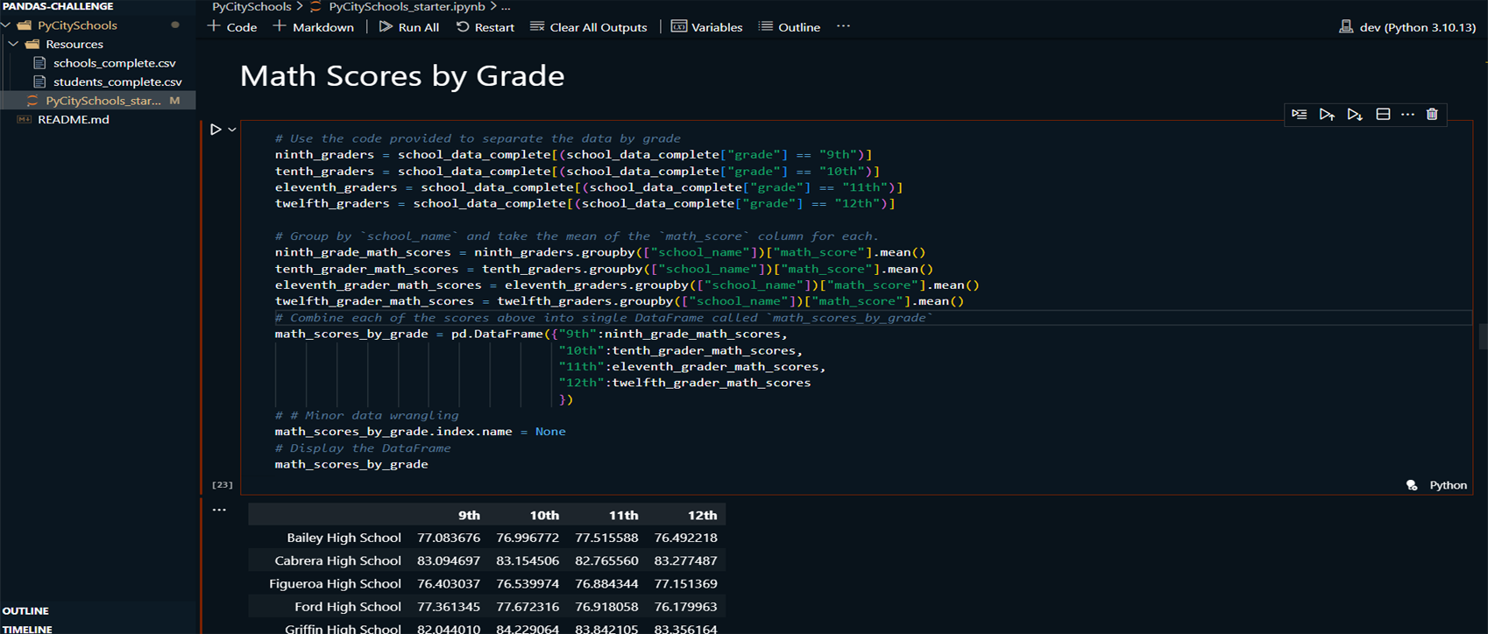1488x634 pixels.
Task: Restart the notebook kernel
Action: coord(485,27)
